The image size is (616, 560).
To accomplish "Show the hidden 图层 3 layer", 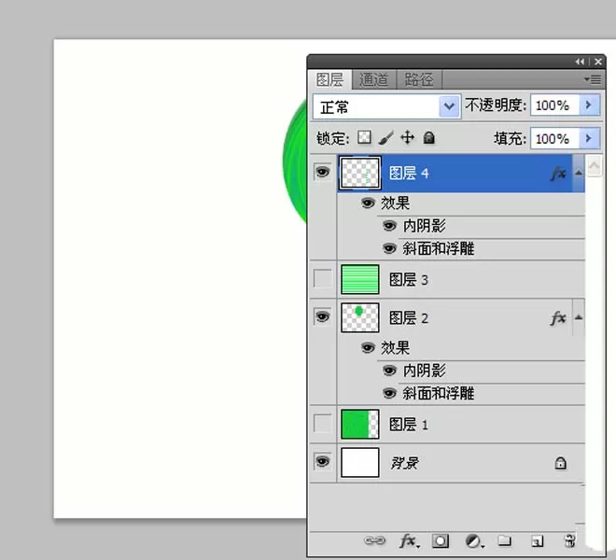I will click(x=323, y=278).
